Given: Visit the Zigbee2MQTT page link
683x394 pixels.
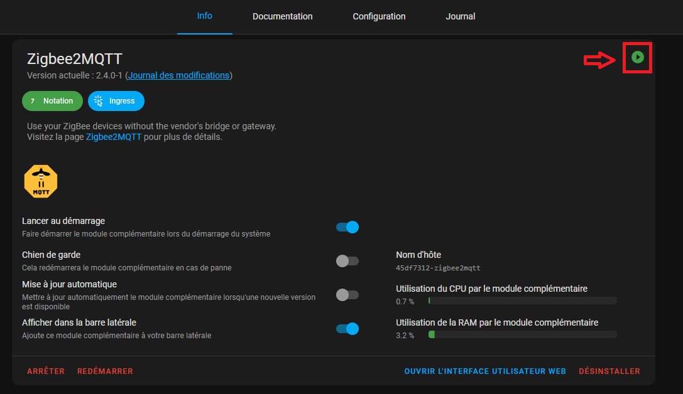Looking at the screenshot, I should pyautogui.click(x=114, y=137).
